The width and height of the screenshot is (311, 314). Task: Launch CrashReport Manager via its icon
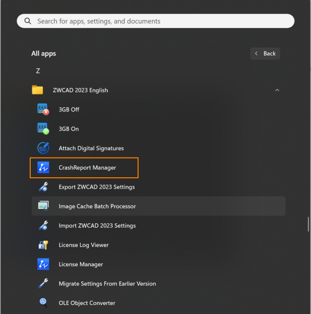tap(43, 167)
